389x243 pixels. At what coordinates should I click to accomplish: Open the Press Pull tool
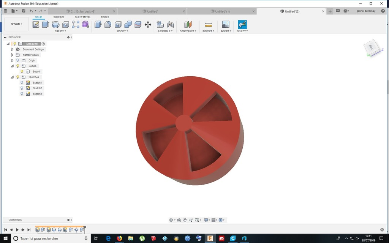[98, 24]
